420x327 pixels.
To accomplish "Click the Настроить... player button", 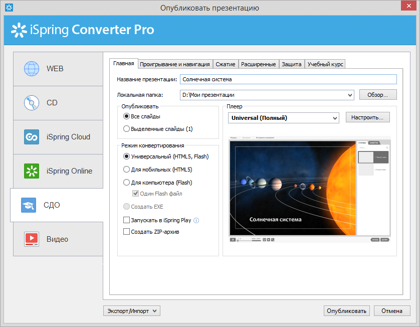I will [x=367, y=117].
